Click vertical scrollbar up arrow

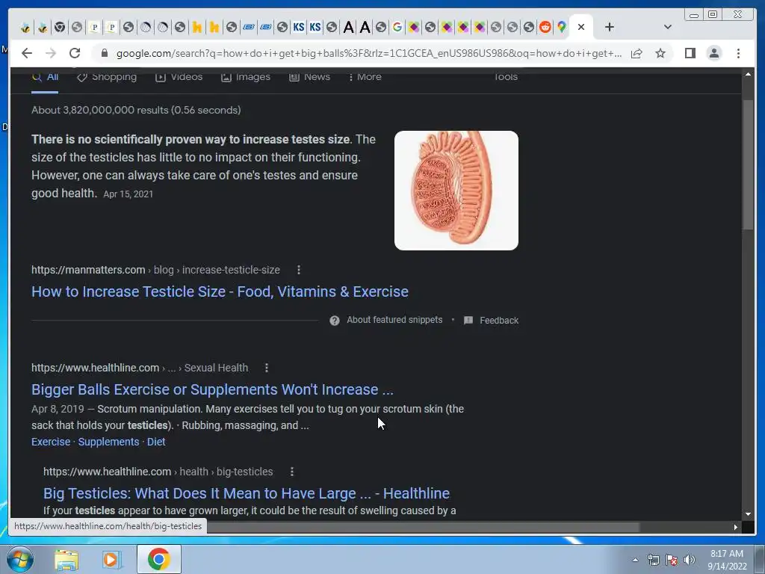click(x=748, y=74)
